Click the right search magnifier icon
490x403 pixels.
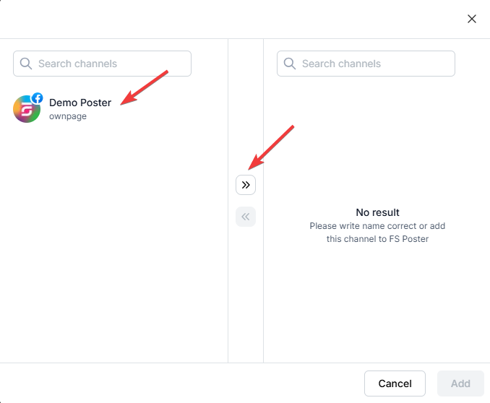point(289,64)
